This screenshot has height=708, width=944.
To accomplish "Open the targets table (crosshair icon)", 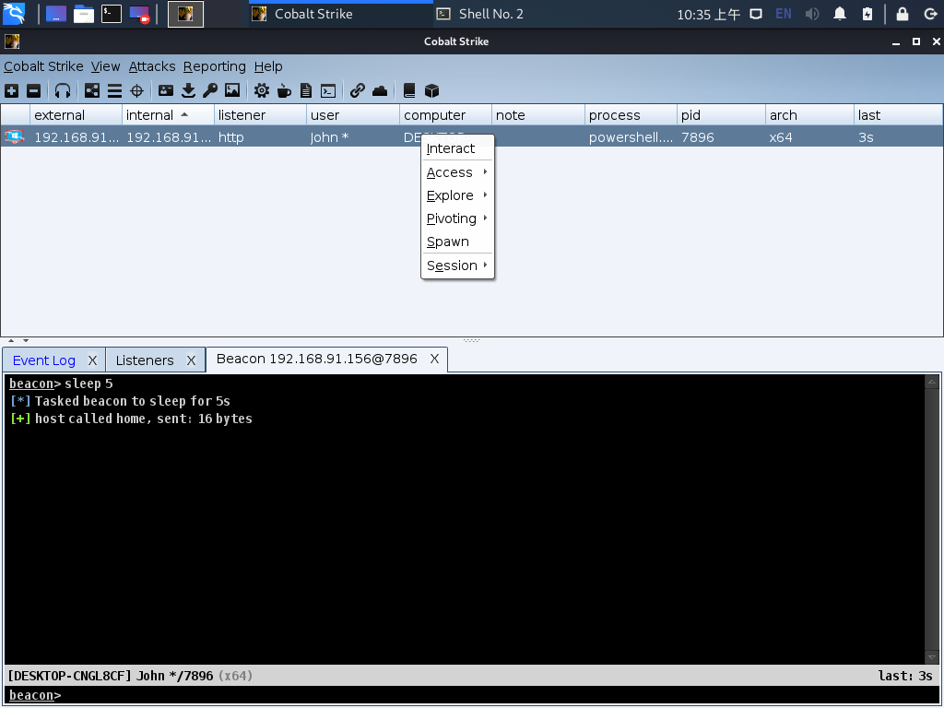I will (x=136, y=90).
